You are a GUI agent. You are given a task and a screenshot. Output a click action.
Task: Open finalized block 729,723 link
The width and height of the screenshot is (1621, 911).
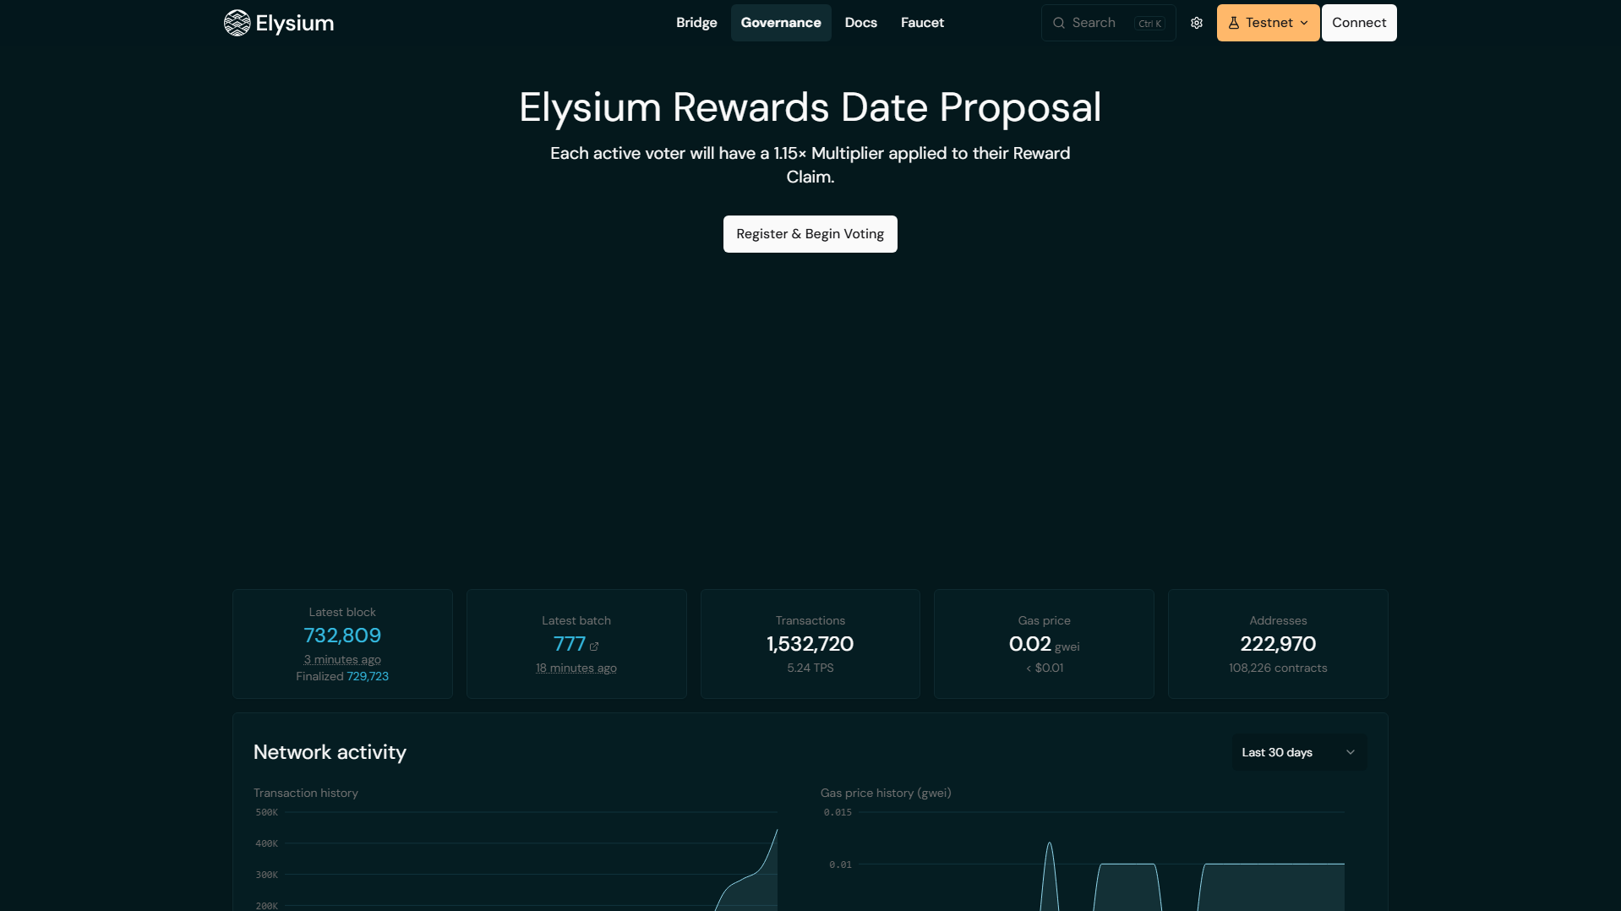[368, 676]
